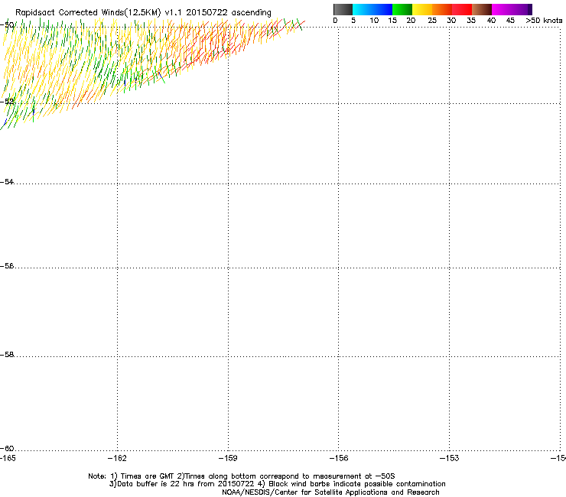Click the '>50 knots' legend label
Image resolution: width=566 pixels, height=497 pixels.
click(544, 21)
